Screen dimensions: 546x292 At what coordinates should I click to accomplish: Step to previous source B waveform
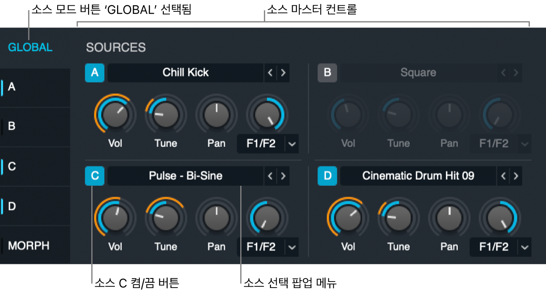pyautogui.click(x=503, y=73)
